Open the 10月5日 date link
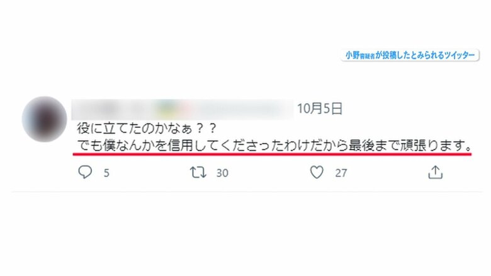The image size is (491, 276). click(320, 109)
